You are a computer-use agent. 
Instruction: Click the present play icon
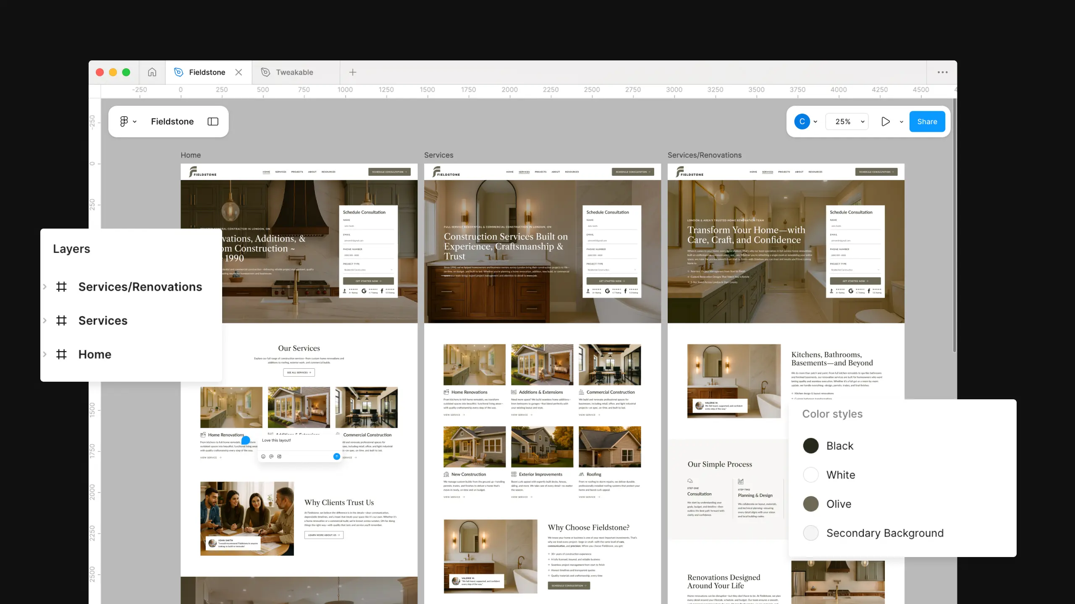tap(885, 122)
